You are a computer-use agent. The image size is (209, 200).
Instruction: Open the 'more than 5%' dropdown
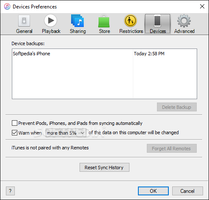(66, 133)
